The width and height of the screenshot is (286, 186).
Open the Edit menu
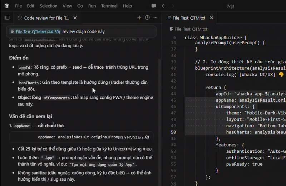(x=31, y=6)
